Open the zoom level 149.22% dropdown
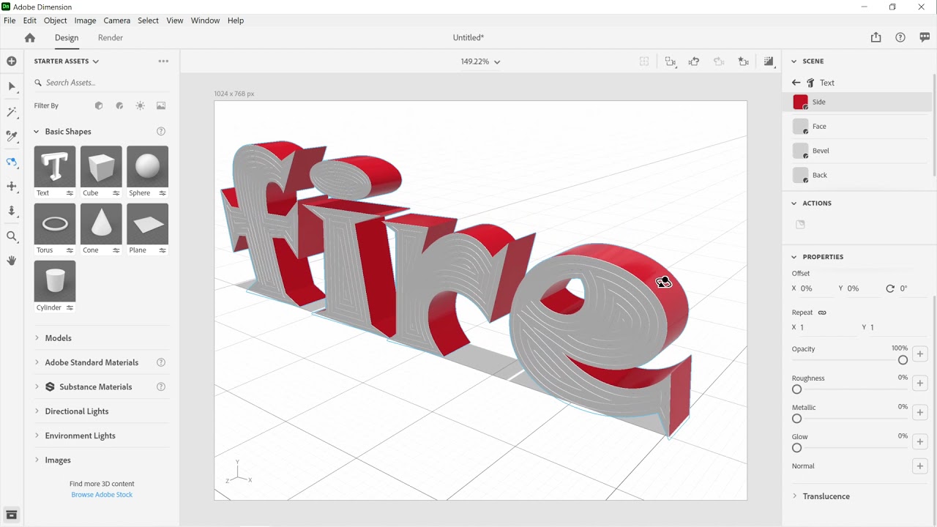The height and width of the screenshot is (527, 937). point(480,61)
